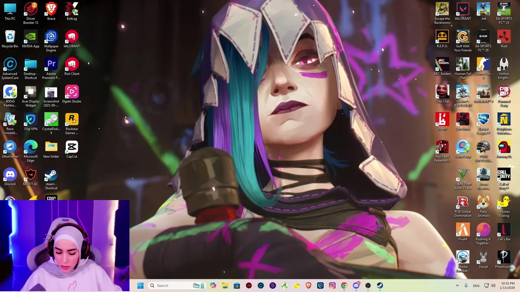Select the New folder desktop icon
Image resolution: width=520 pixels, height=292 pixels.
51,149
